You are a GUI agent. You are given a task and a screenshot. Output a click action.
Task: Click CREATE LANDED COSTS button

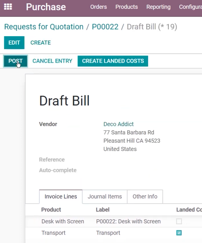pos(113,61)
